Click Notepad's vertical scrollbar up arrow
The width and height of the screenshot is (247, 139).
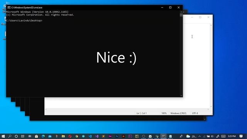(211, 25)
